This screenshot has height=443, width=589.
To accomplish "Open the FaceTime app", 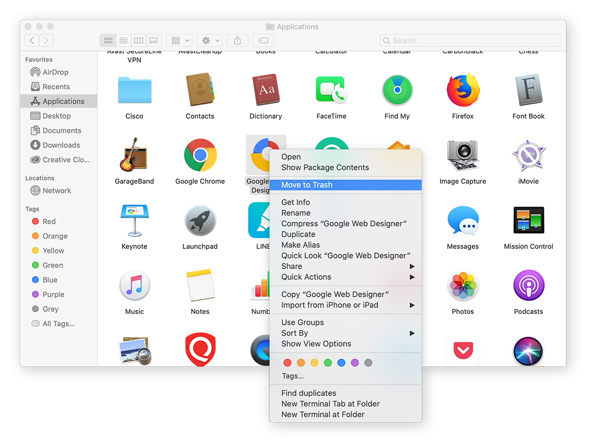I will 331,90.
